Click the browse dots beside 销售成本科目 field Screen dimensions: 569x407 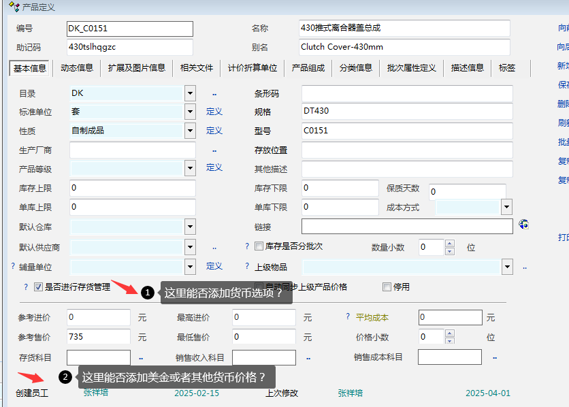pos(494,357)
